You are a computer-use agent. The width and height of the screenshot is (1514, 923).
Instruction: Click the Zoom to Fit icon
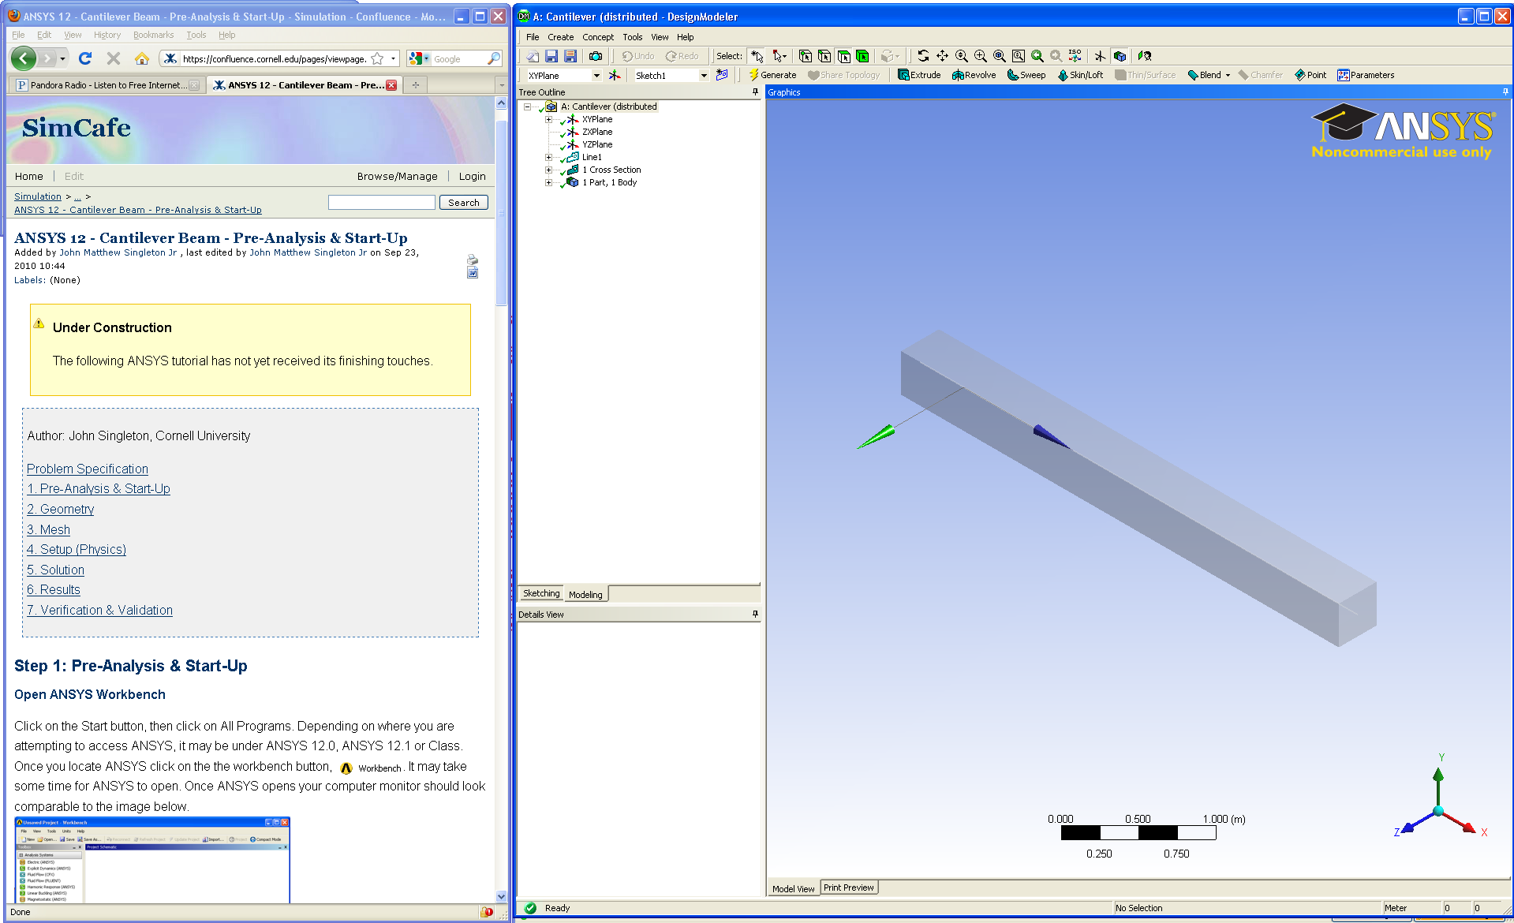1000,56
